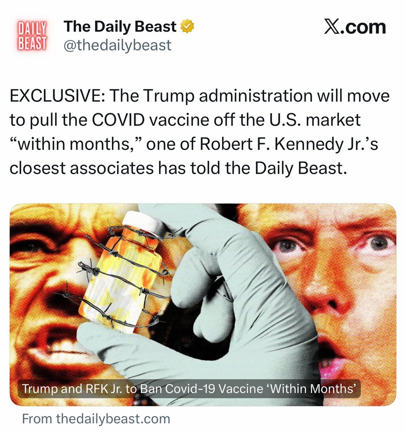
Task: Click the X.com source label
Action: click(x=355, y=27)
